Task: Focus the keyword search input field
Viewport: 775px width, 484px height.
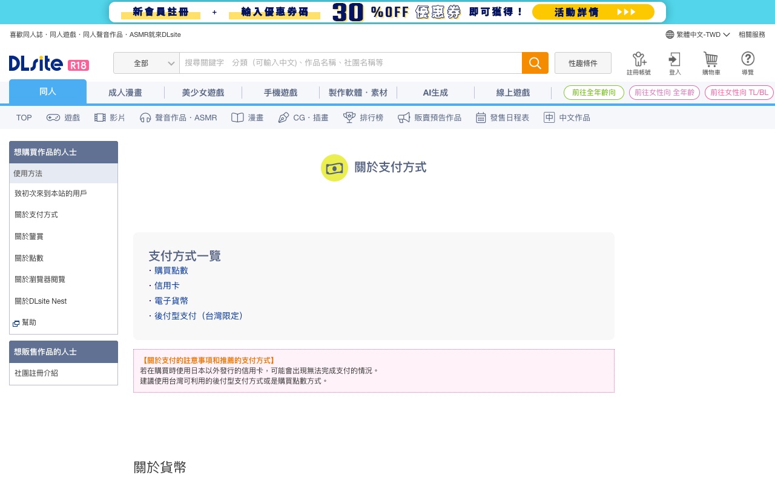Action: [x=351, y=63]
